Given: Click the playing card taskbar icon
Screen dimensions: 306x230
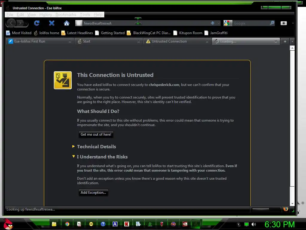Looking at the screenshot, I should pyautogui.click(x=79, y=224).
